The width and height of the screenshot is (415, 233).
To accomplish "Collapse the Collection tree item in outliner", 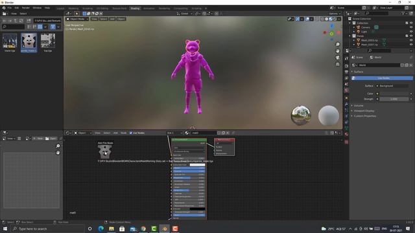I will pyautogui.click(x=350, y=23).
